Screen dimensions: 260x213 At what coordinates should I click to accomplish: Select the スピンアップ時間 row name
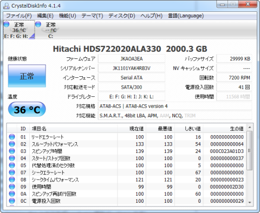(x=47, y=151)
